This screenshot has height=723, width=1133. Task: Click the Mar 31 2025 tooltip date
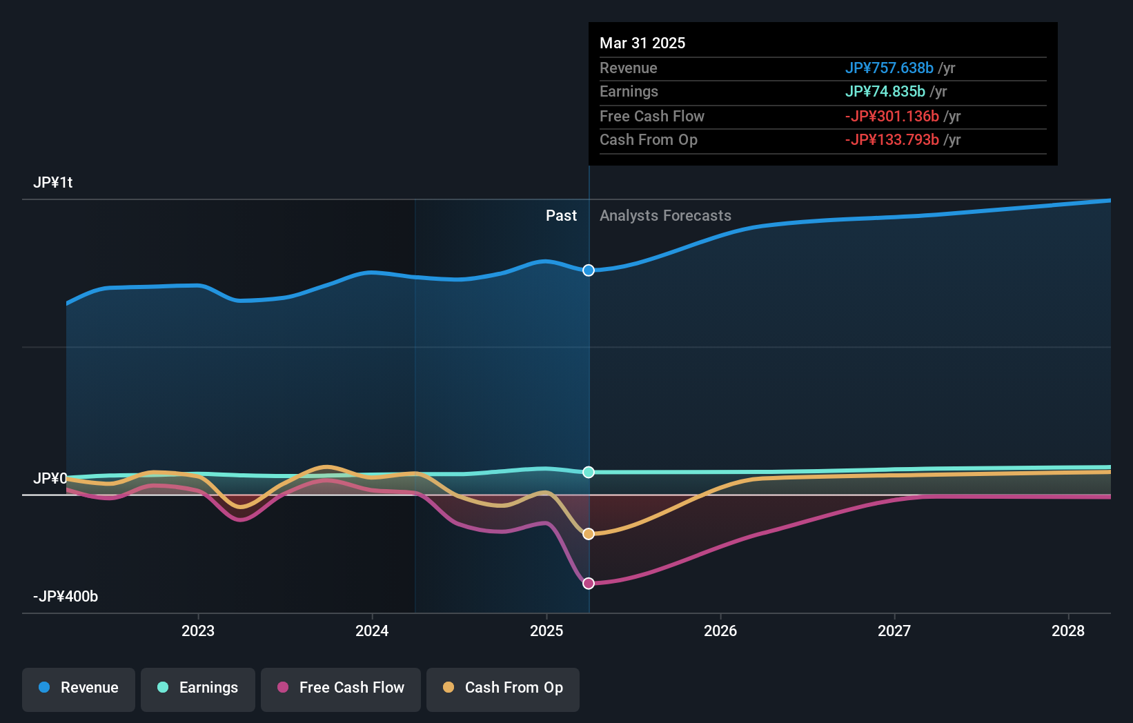tap(642, 43)
